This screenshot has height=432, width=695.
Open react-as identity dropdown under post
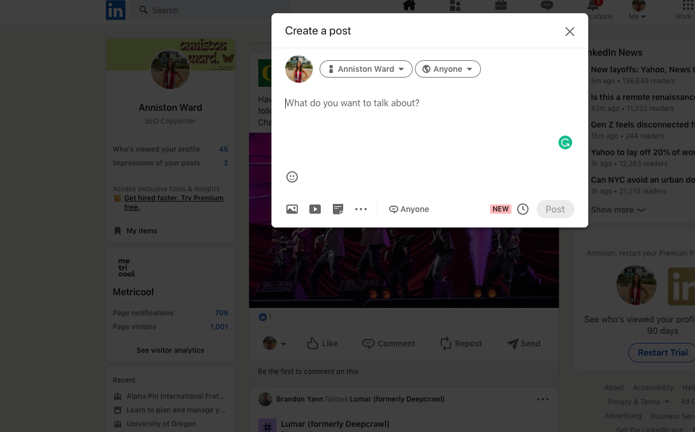click(274, 344)
